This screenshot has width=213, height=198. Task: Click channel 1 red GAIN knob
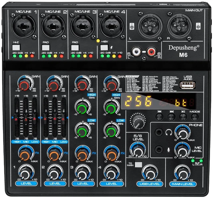24,85
